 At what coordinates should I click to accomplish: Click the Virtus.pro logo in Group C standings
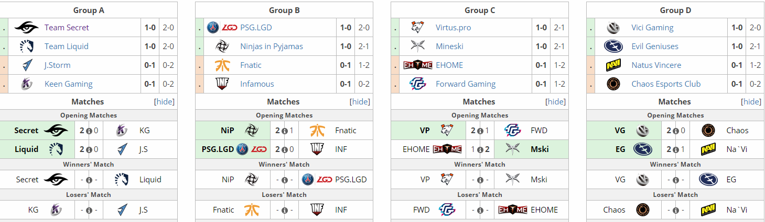(417, 28)
